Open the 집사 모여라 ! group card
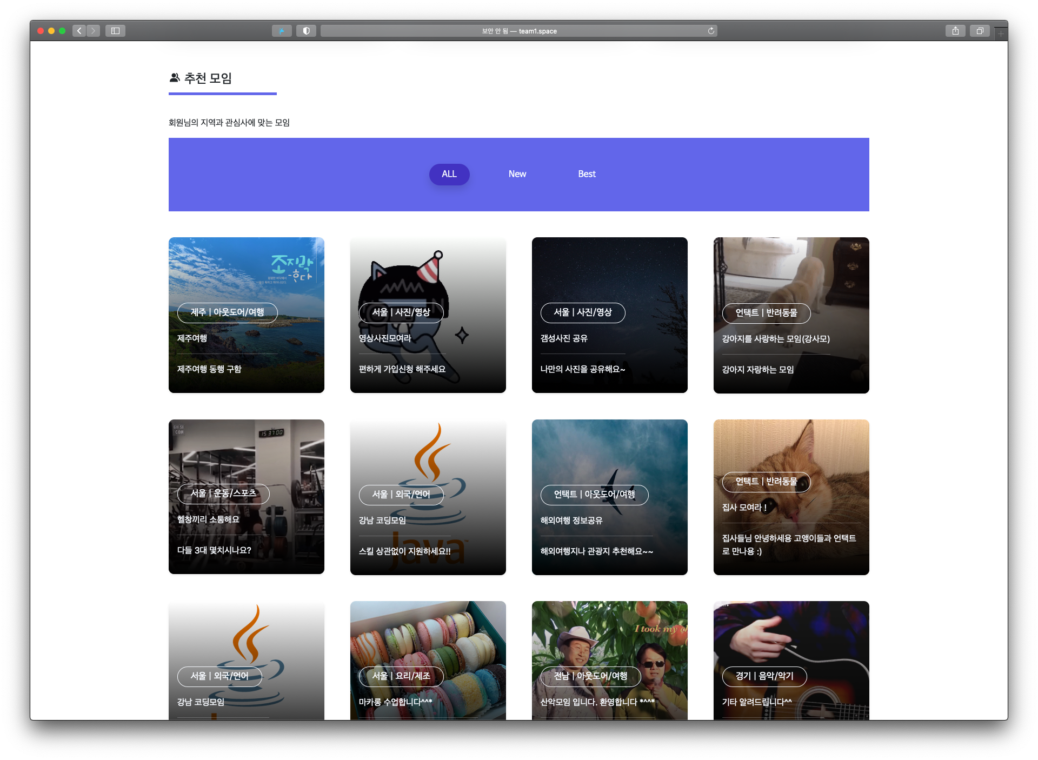1038x760 pixels. pyautogui.click(x=791, y=497)
